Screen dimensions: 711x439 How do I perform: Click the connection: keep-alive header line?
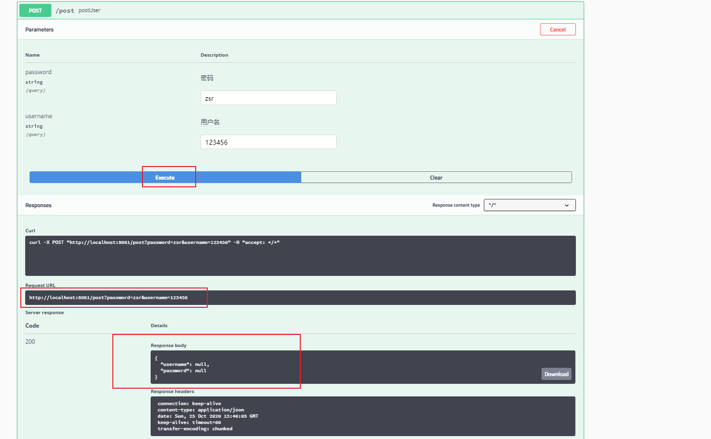tap(189, 404)
